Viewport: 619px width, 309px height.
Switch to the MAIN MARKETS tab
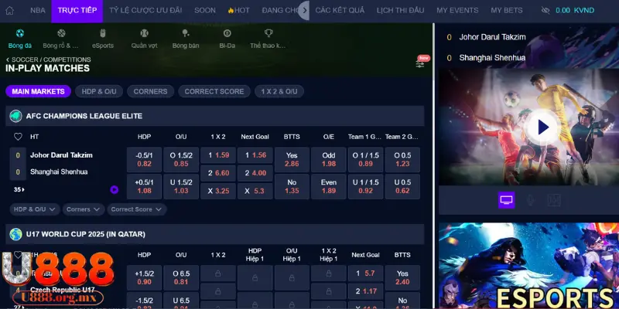click(x=38, y=91)
